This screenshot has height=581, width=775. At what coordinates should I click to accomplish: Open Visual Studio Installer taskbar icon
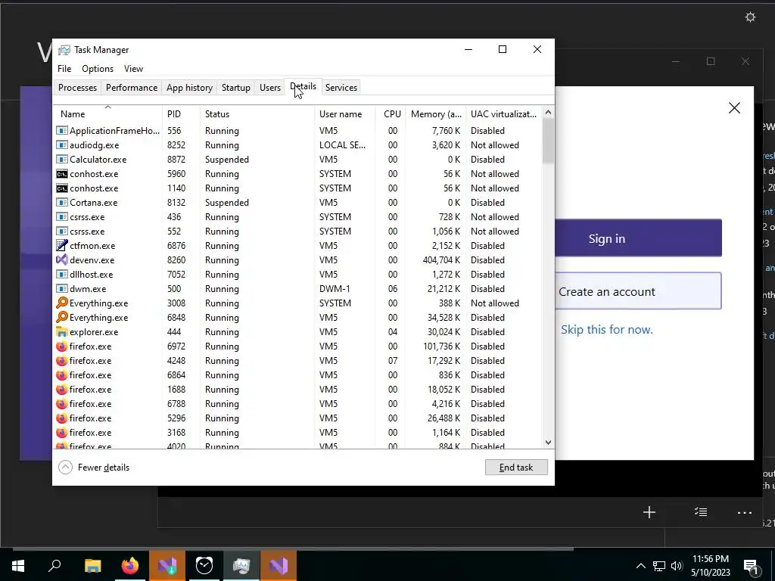coord(167,566)
